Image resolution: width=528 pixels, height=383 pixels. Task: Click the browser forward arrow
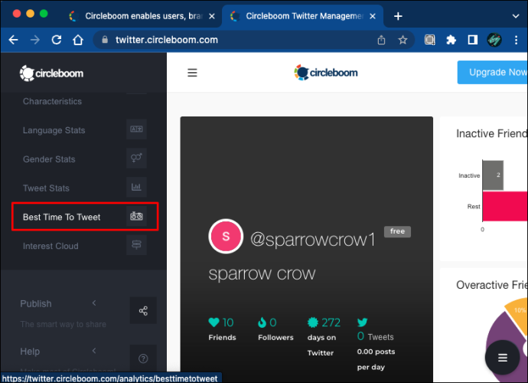[34, 40]
